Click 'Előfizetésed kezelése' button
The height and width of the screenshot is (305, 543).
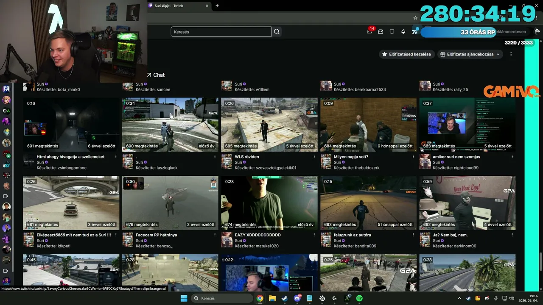coord(406,54)
